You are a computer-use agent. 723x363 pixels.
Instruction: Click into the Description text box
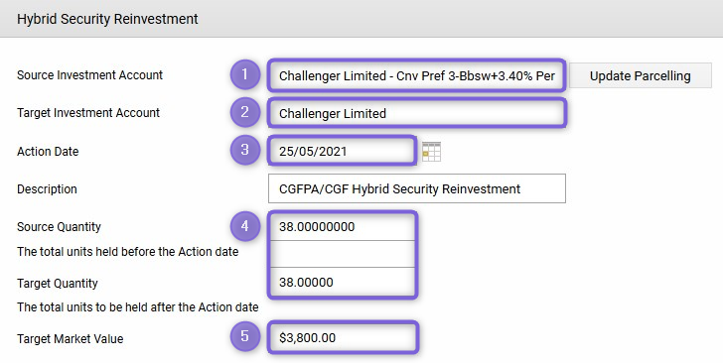tap(417, 188)
